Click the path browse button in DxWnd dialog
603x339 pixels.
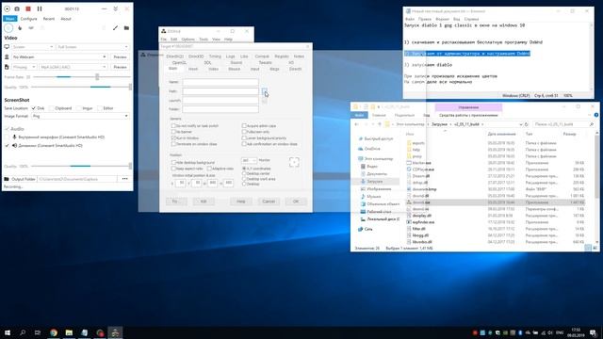click(x=265, y=91)
